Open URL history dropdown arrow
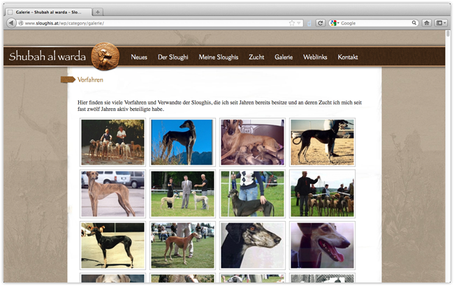The image size is (454, 286). [x=298, y=23]
